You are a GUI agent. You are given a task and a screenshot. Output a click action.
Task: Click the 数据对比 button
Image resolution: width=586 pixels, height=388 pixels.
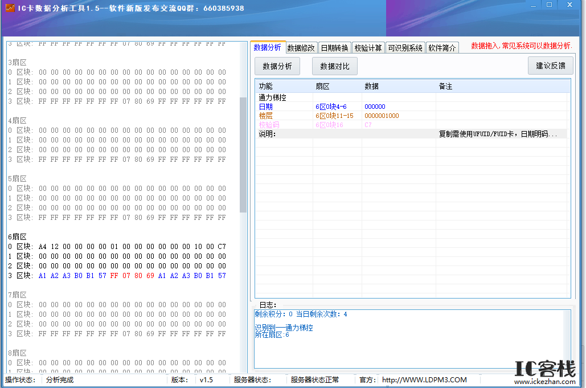(335, 66)
